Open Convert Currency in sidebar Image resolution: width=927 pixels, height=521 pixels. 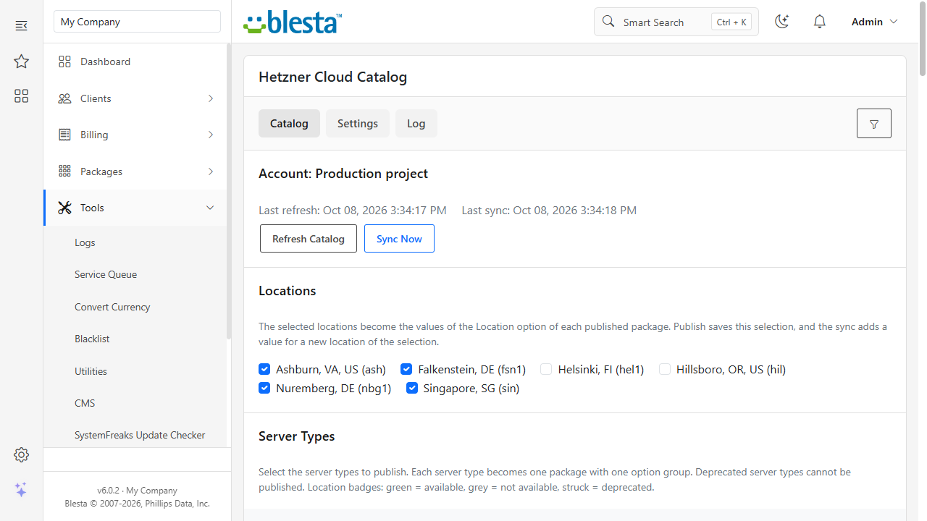112,307
